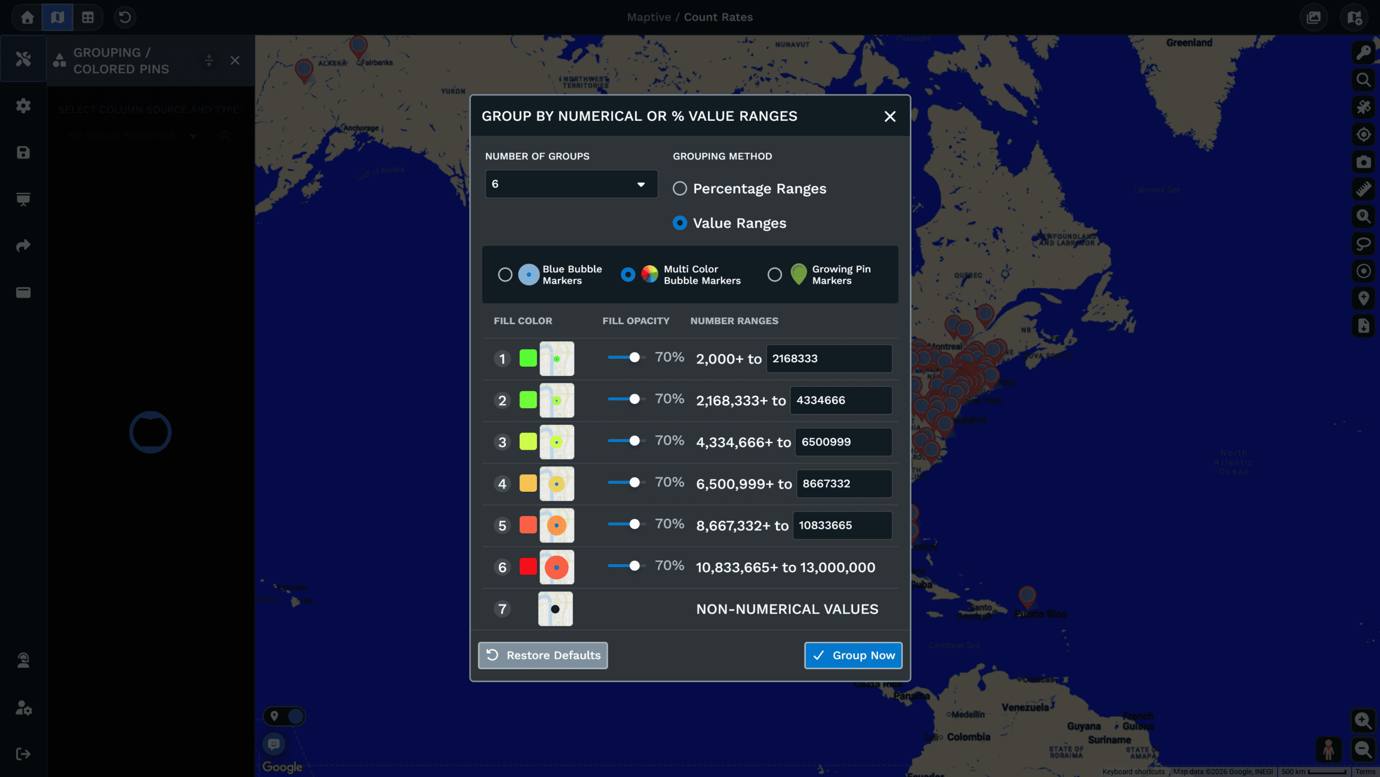Pick the red fill color for group 6
1380x777 pixels.
click(528, 567)
